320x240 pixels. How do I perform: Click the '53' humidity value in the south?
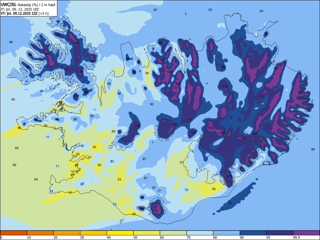point(119,180)
